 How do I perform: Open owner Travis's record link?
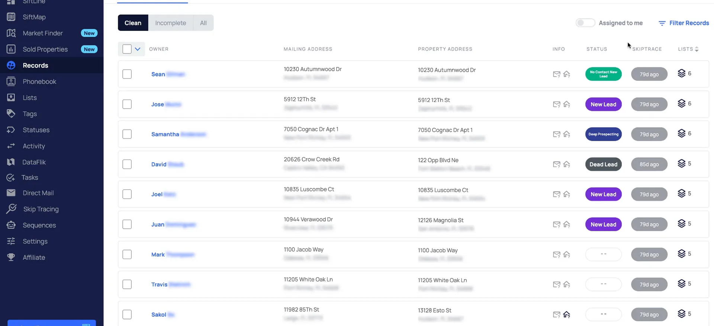pos(171,284)
